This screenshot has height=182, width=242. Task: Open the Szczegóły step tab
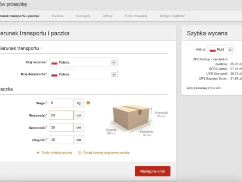pyautogui.click(x=83, y=16)
